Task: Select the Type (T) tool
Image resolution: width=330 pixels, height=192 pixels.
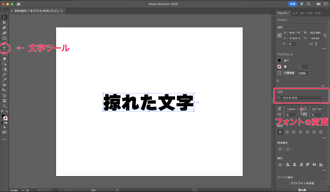Action: [x=4, y=48]
